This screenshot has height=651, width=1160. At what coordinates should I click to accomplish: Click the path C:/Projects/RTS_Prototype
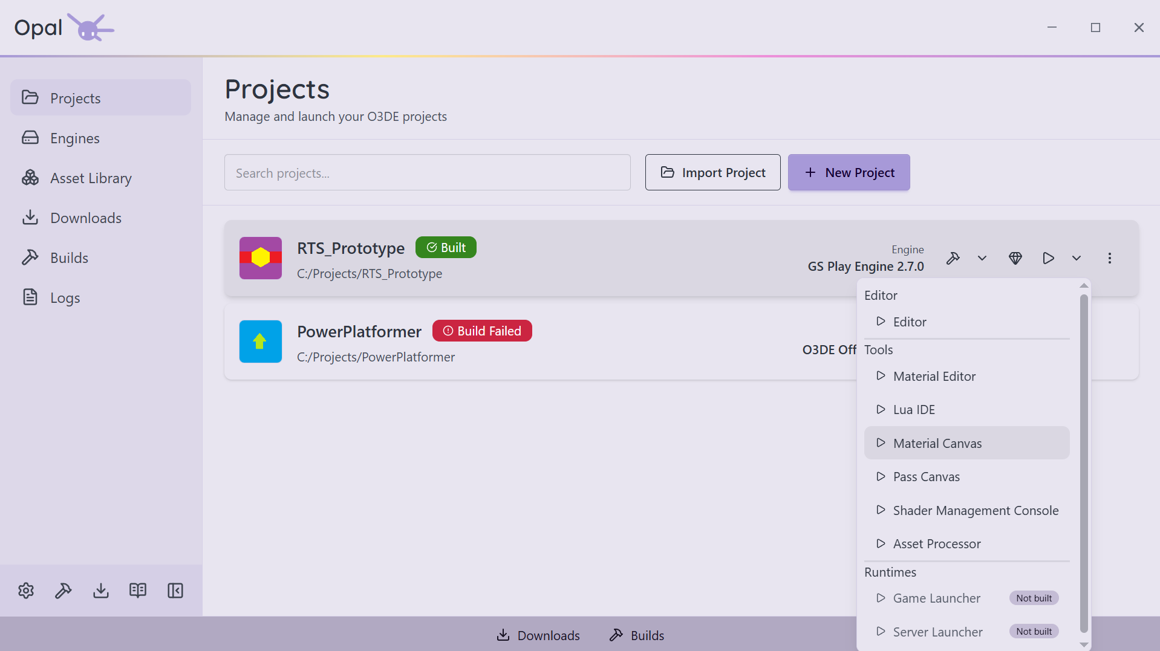click(x=370, y=273)
